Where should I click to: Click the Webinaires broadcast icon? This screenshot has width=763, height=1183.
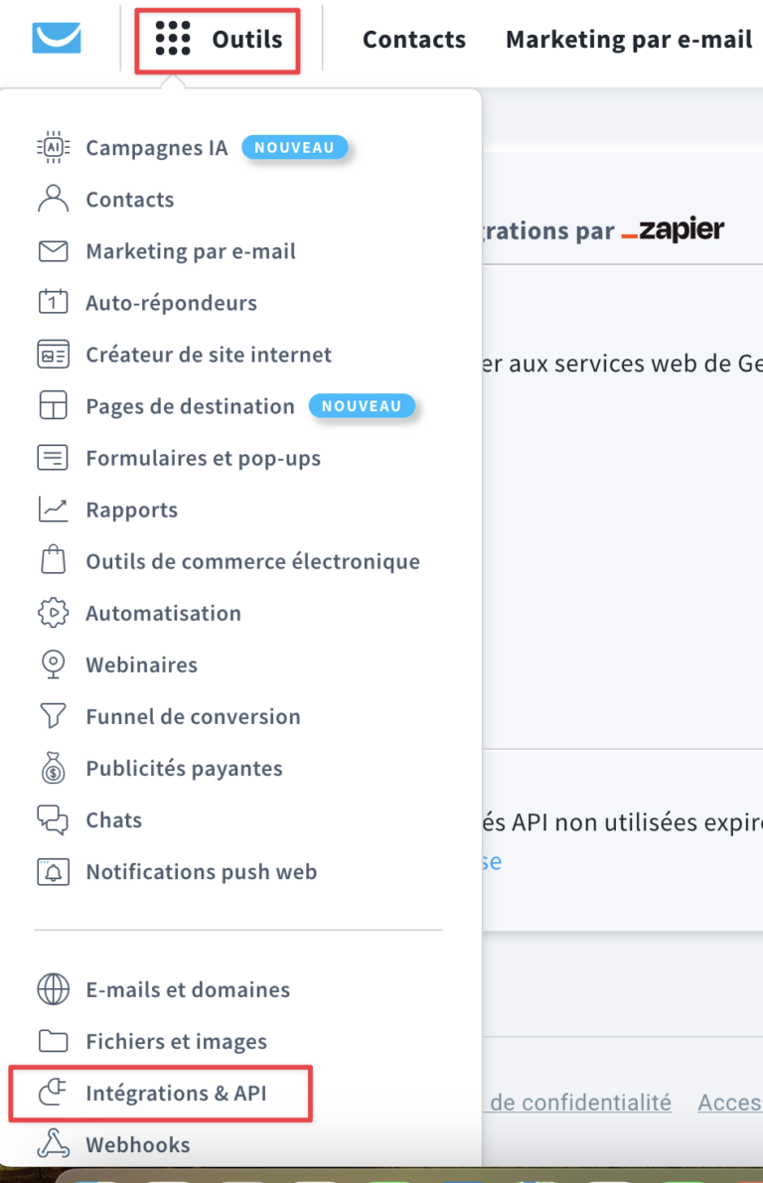pyautogui.click(x=52, y=665)
